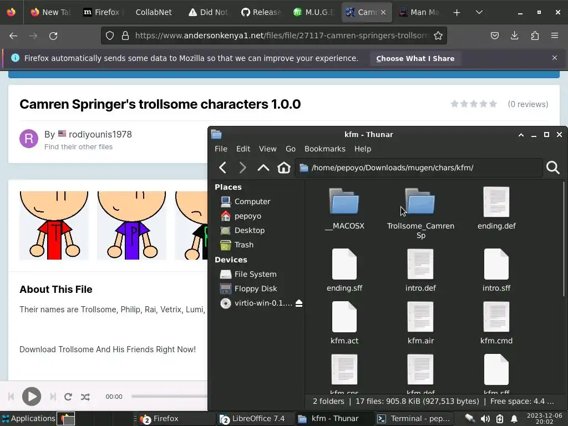568x426 pixels.
Task: Open site security lock info
Action: click(x=125, y=35)
